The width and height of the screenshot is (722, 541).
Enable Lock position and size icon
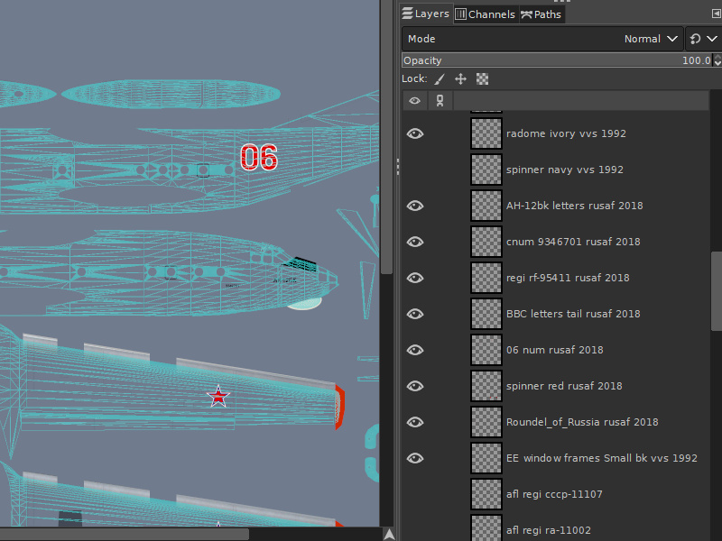pos(460,78)
